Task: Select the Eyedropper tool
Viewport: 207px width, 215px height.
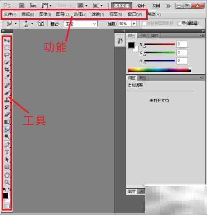Action: tap(7, 77)
